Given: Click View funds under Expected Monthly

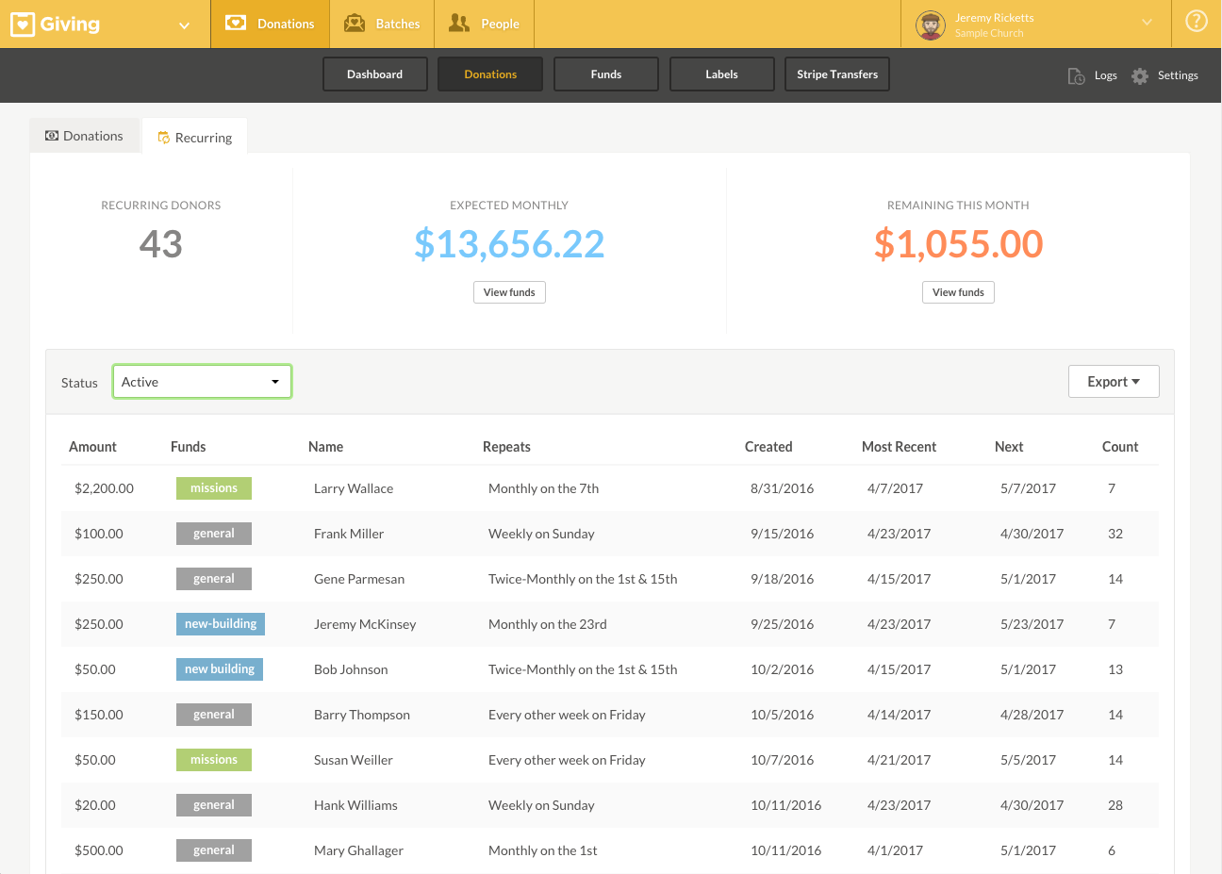Looking at the screenshot, I should [x=509, y=292].
